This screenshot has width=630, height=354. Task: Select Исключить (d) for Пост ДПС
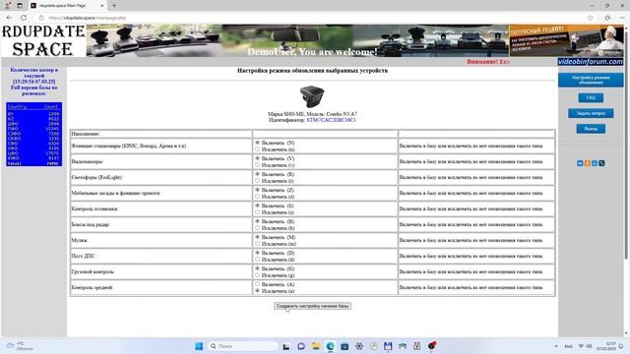[258, 260]
